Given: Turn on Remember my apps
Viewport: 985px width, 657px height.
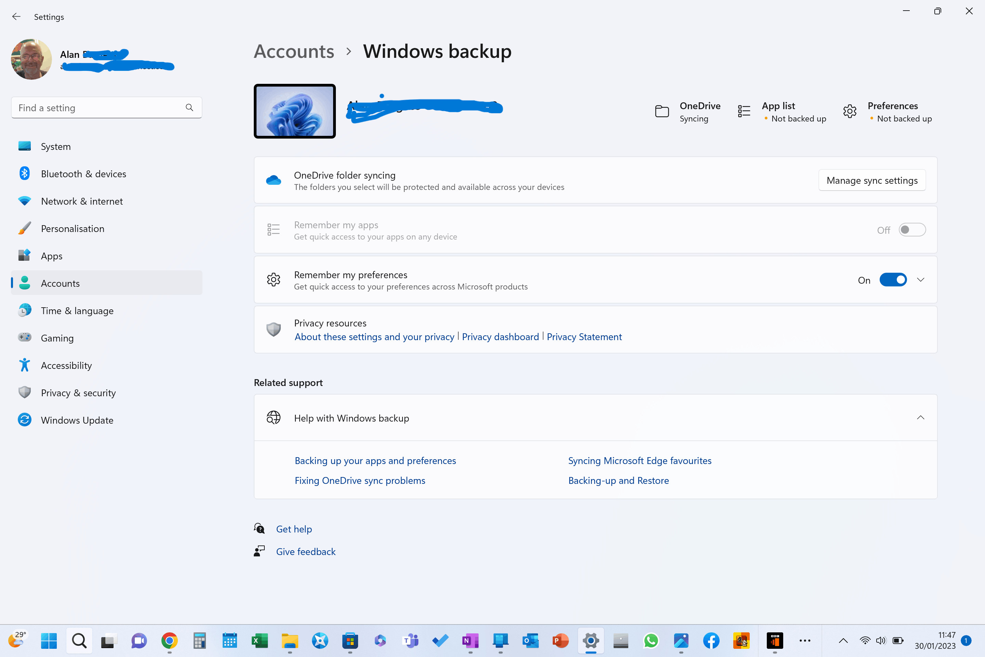Looking at the screenshot, I should tap(912, 230).
